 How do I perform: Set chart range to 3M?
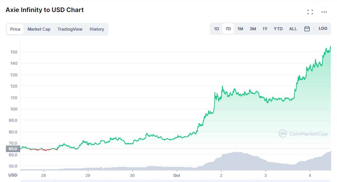coord(253,29)
